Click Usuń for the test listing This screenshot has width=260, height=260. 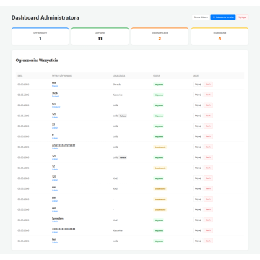coord(208,240)
